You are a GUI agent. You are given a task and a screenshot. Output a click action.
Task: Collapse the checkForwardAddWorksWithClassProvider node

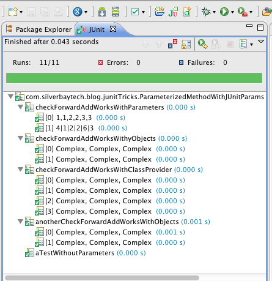20,169
